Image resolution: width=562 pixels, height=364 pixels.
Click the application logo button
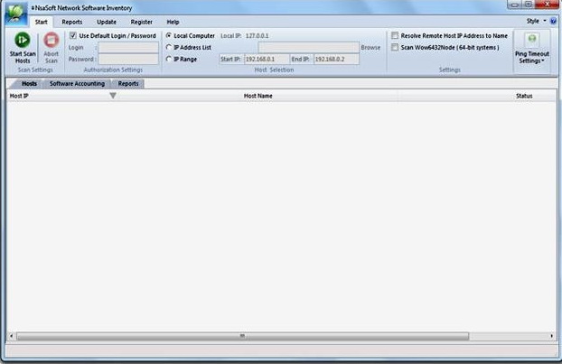pos(16,14)
